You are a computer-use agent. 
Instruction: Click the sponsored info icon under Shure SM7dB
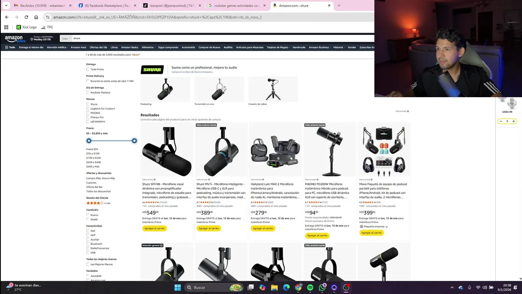point(155,180)
